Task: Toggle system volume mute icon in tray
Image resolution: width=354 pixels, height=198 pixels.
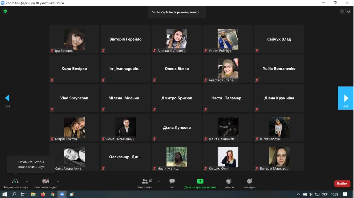Action: point(311,194)
